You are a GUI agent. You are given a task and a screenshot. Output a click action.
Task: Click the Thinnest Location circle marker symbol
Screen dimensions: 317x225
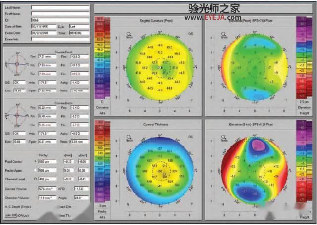click(36, 179)
